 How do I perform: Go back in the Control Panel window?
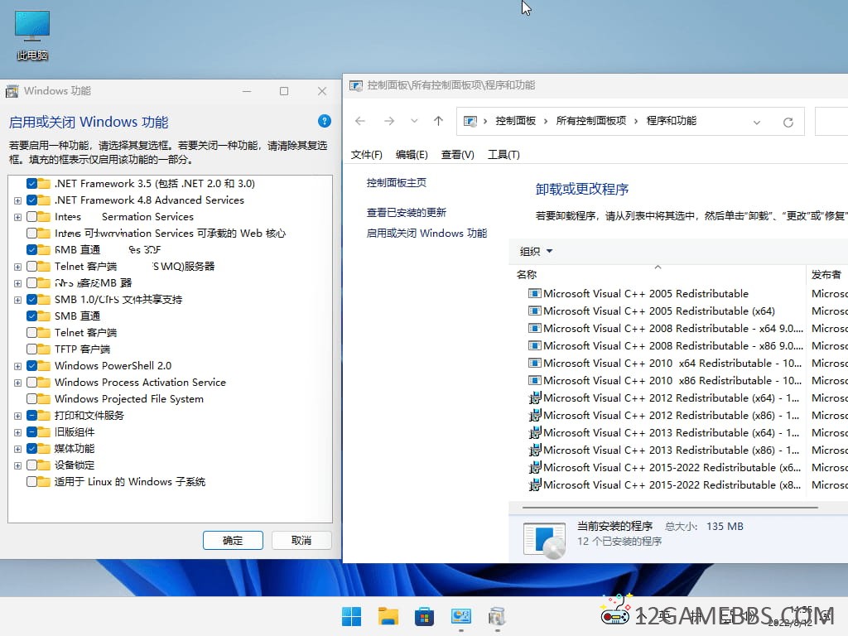point(360,121)
